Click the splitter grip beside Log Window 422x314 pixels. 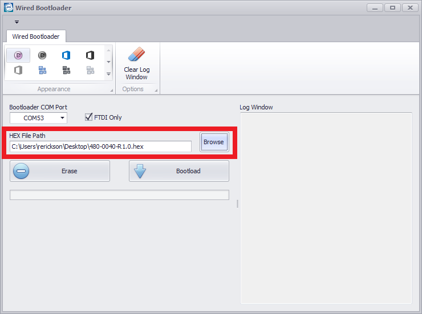(x=237, y=203)
